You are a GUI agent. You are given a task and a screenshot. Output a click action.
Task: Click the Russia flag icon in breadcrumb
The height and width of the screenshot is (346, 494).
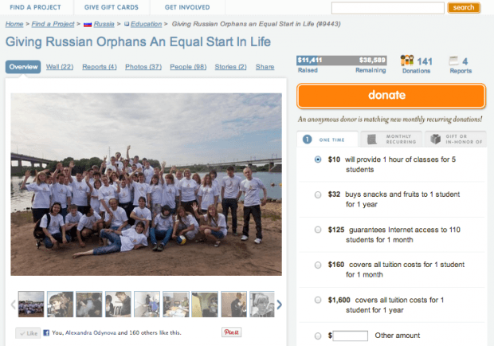point(88,24)
